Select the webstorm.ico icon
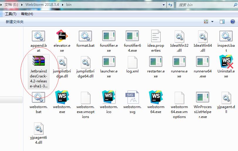238x151 pixels. coord(109,97)
